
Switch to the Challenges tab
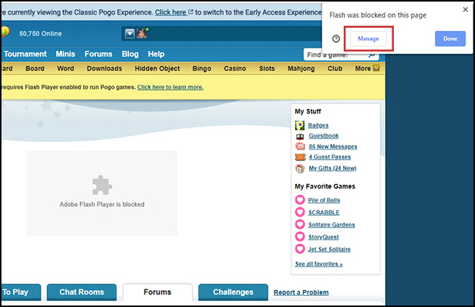[233, 292]
